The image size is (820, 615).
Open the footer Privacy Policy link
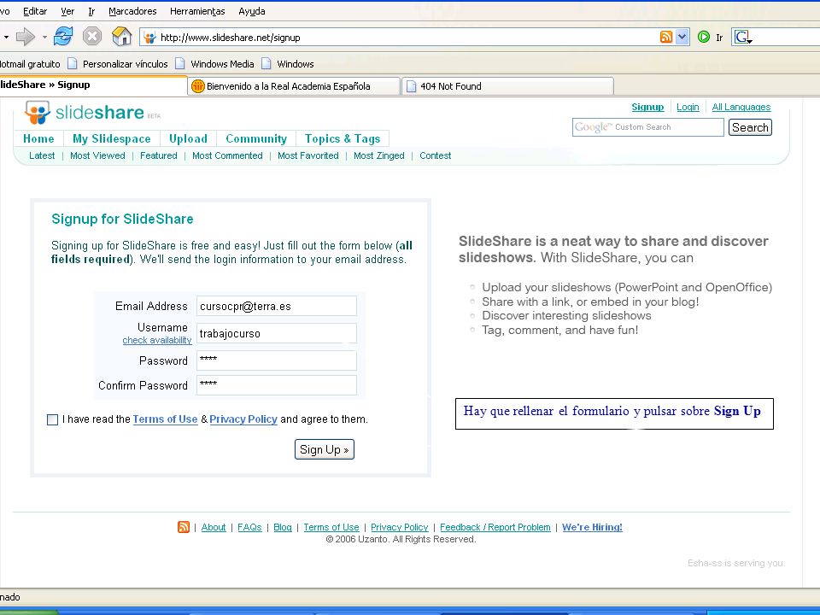tap(400, 527)
